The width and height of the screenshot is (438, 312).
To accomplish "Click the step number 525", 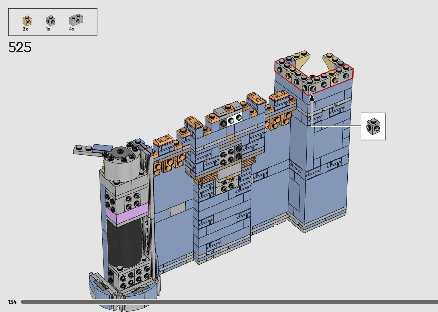I will pyautogui.click(x=20, y=47).
